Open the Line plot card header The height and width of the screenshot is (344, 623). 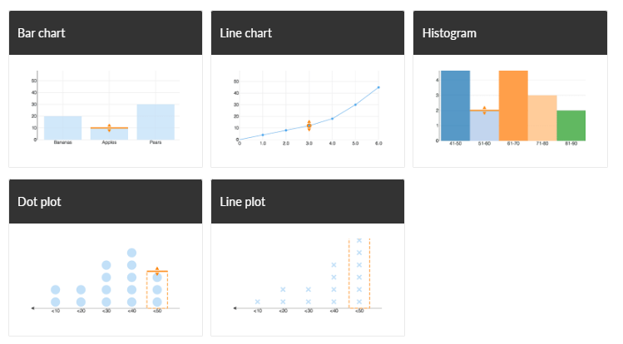308,202
